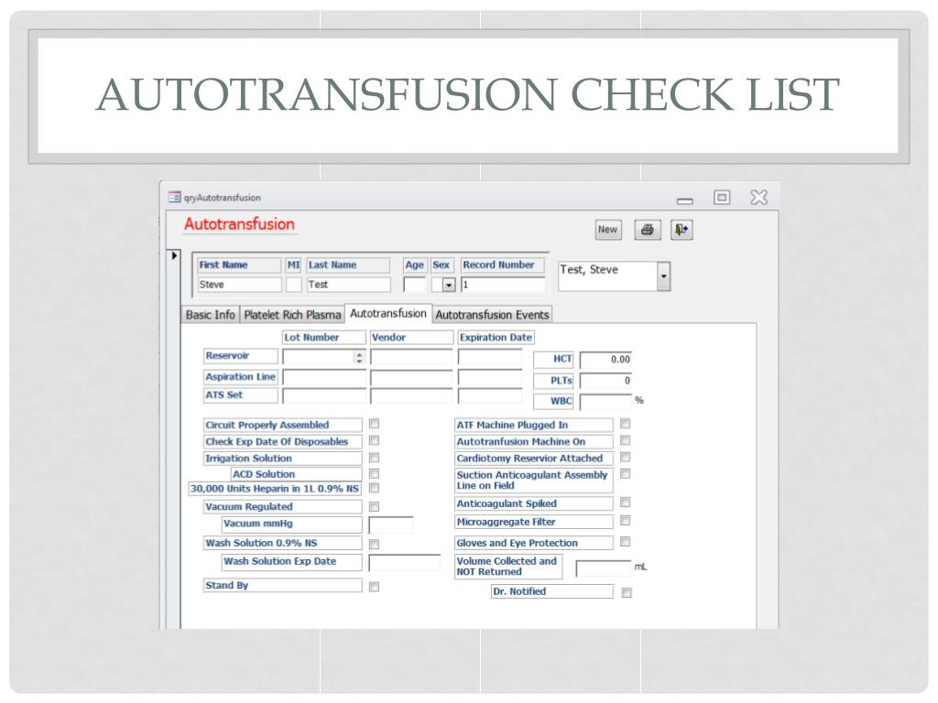The width and height of the screenshot is (938, 703).
Task: Click the Volume Collected and NOT Returned field
Action: click(604, 568)
